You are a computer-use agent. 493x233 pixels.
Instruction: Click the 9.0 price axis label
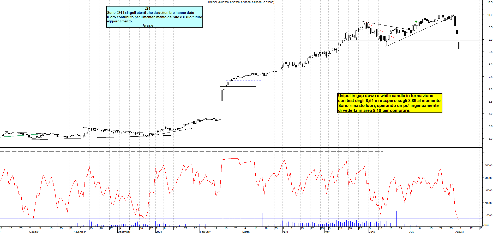coord(490,40)
